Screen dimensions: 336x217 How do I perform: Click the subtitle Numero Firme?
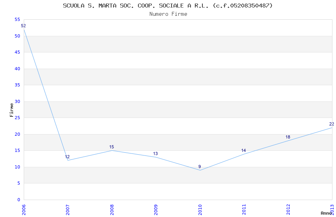(x=168, y=14)
